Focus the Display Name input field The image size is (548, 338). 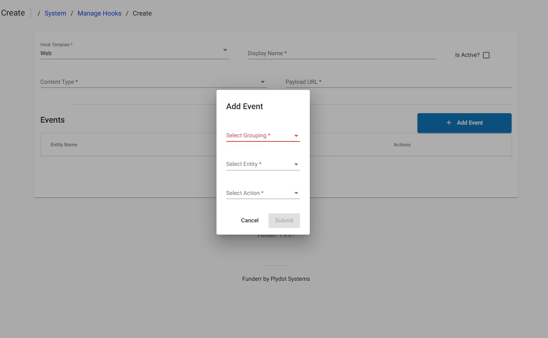click(x=342, y=54)
